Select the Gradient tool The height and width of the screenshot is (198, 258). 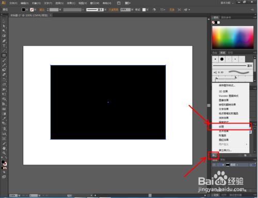tap(4, 114)
